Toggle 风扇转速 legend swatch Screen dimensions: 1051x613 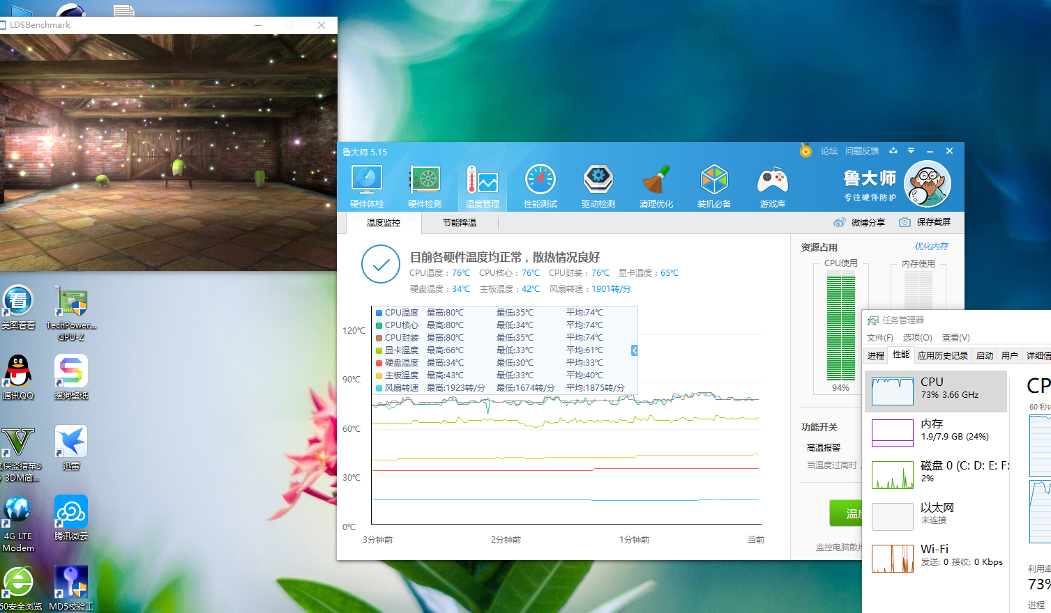(379, 388)
